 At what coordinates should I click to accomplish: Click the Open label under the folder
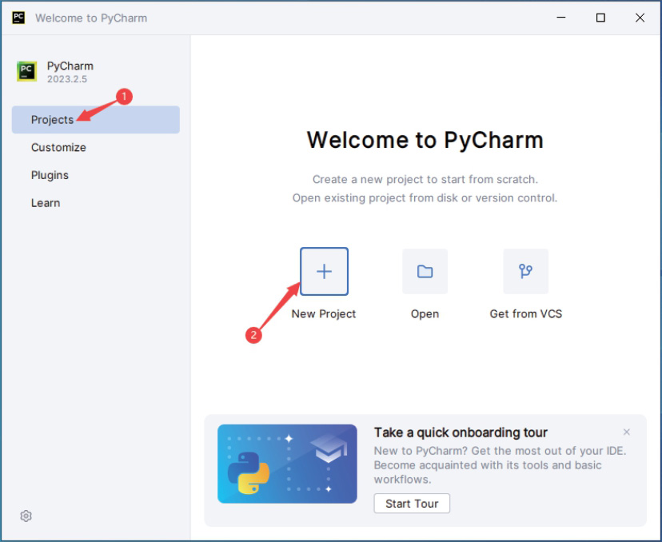425,313
